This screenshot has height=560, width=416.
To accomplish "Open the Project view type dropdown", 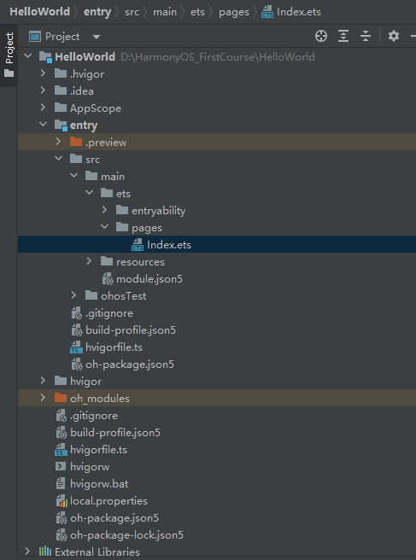I will point(97,37).
